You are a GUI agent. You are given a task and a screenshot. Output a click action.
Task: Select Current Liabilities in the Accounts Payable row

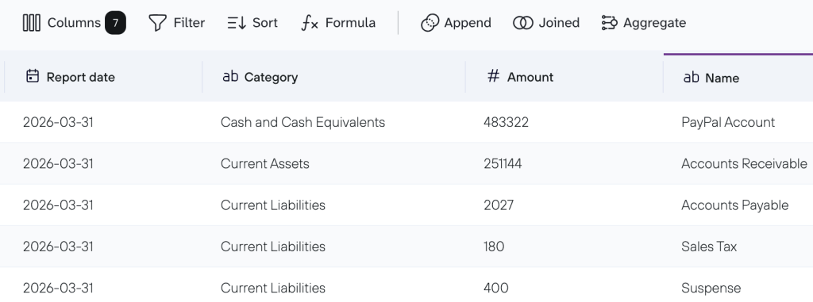point(273,205)
